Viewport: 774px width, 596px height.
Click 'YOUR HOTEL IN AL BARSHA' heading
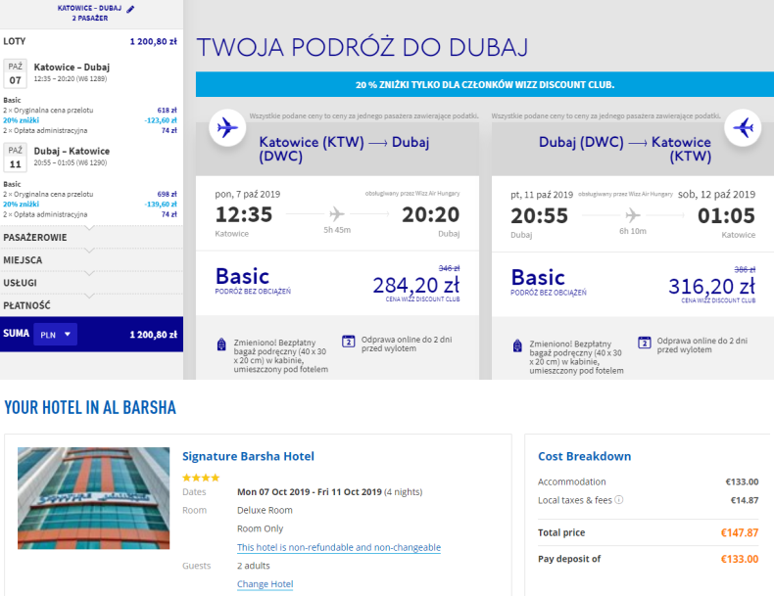(90, 408)
